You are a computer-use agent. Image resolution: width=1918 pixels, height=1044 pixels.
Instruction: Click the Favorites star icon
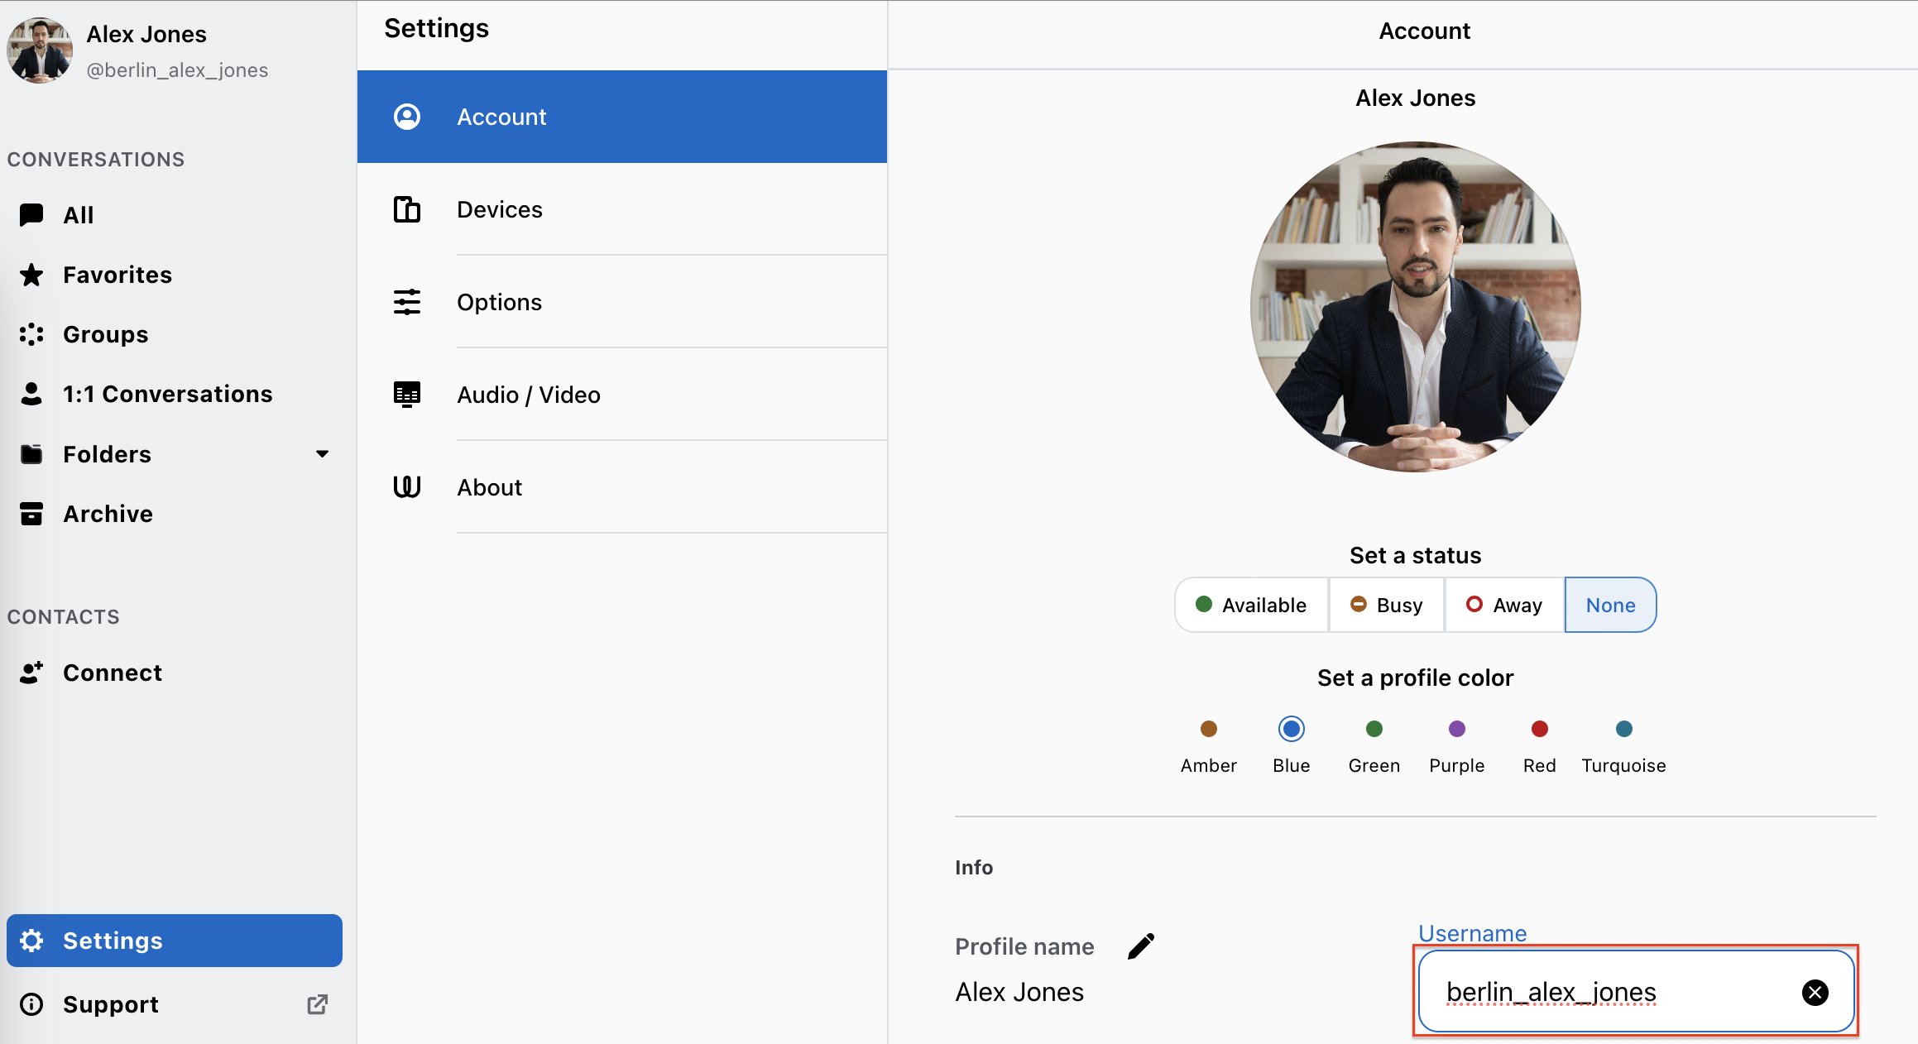pos(31,275)
